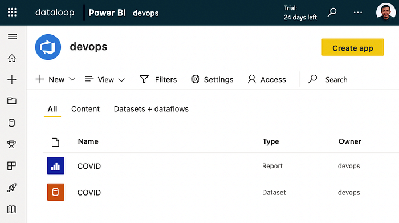Click the workspace Search field
Image resolution: width=399 pixels, height=223 pixels.
tap(328, 79)
